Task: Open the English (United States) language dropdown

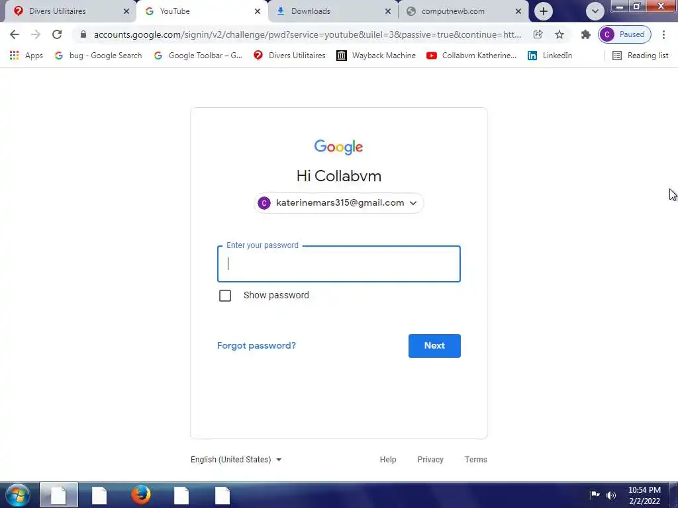Action: coord(236,460)
